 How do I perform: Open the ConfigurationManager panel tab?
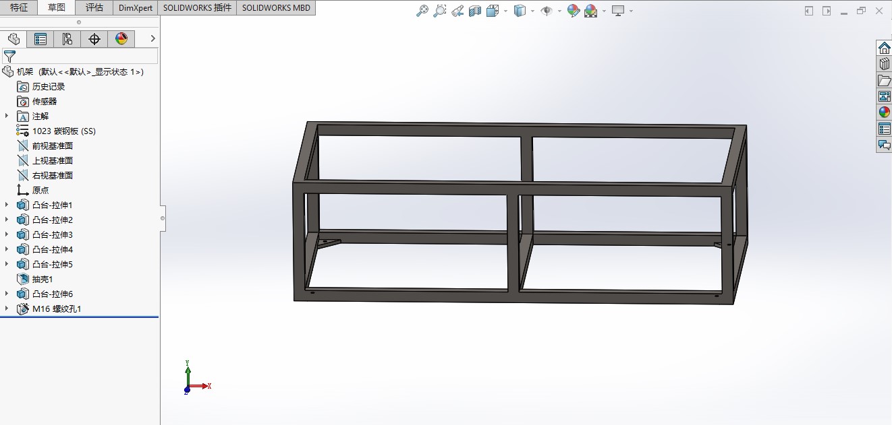[x=67, y=39]
